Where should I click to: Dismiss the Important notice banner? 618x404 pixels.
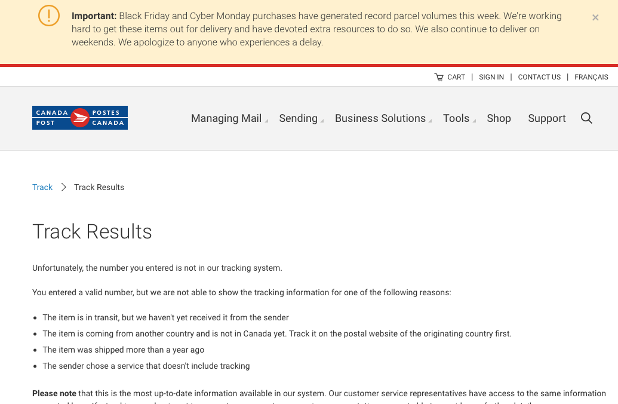pos(595,17)
